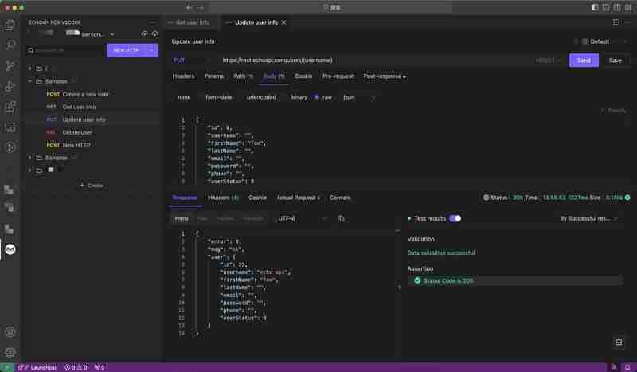This screenshot has height=372, width=637.
Task: Open the Path tab
Action: (x=243, y=76)
